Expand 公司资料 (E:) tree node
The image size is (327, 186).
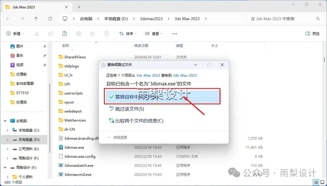8,149
